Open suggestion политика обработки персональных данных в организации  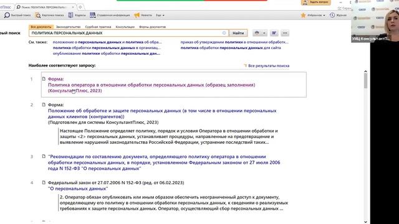pyautogui.click(x=107, y=48)
